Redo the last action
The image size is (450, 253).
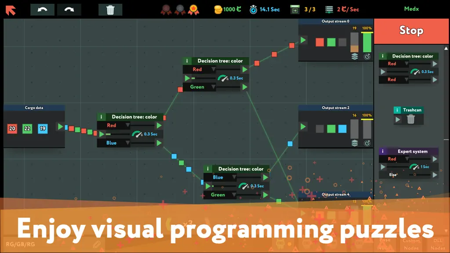(x=69, y=10)
